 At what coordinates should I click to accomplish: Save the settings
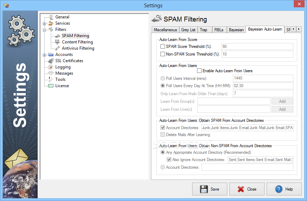click(x=210, y=189)
